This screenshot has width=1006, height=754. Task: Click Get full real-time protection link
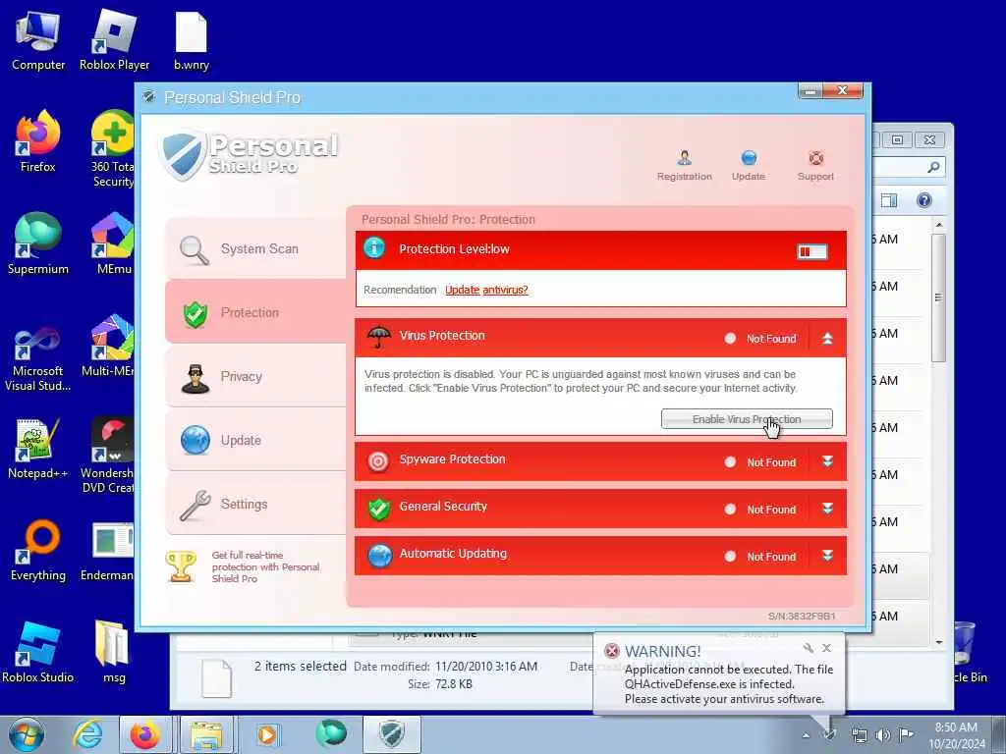pos(265,566)
